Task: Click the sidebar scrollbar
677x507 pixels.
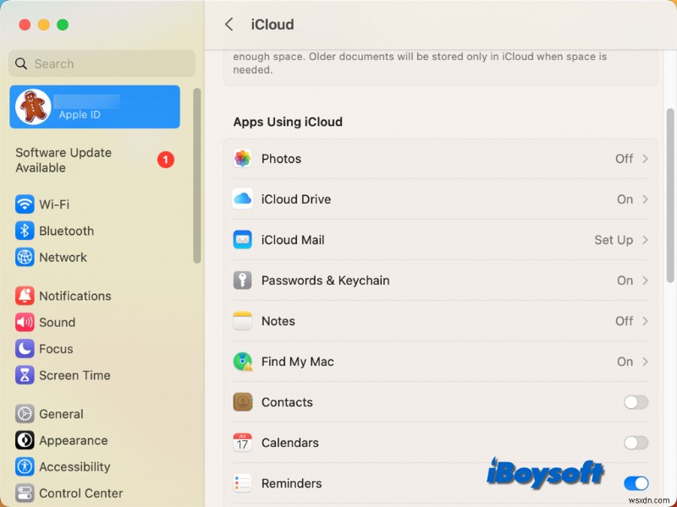Action: click(x=197, y=176)
